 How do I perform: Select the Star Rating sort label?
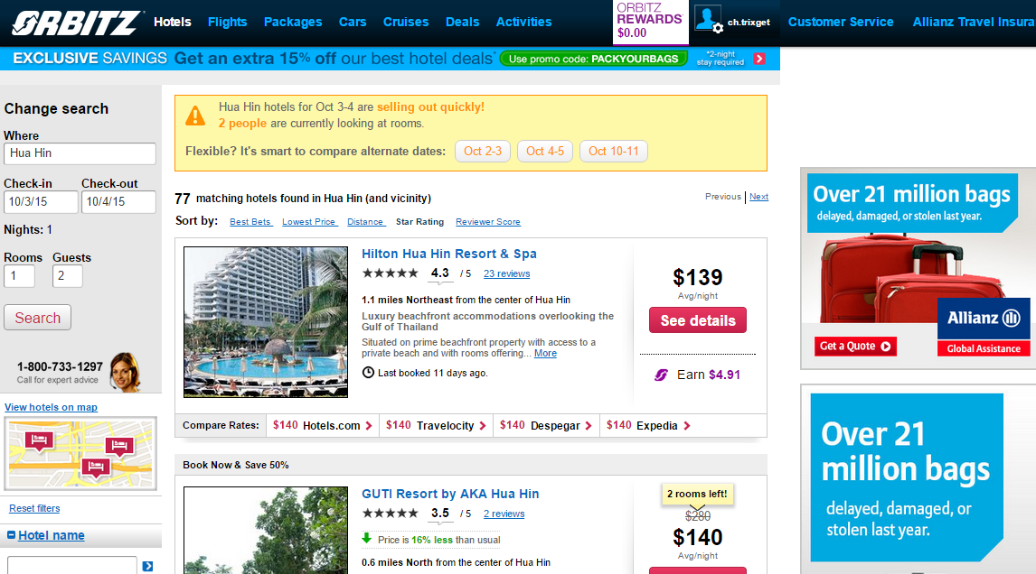point(419,222)
